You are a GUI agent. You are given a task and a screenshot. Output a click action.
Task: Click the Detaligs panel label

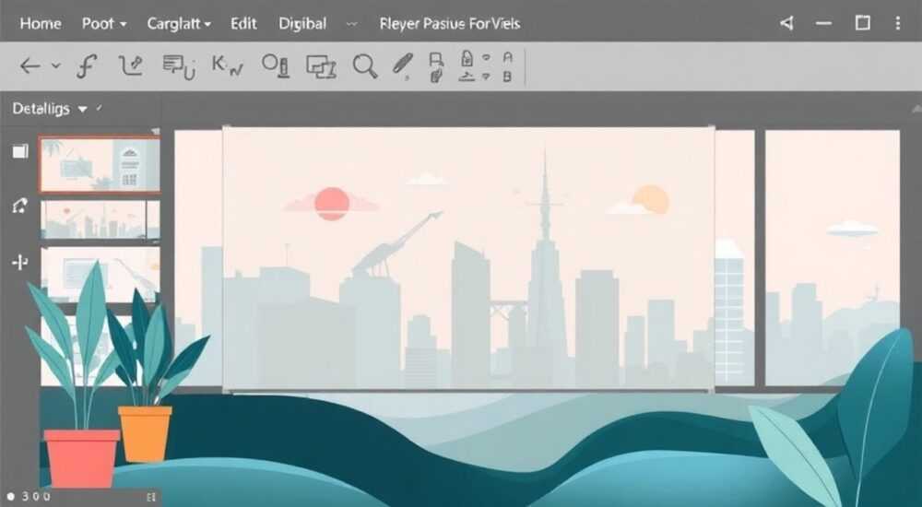(x=41, y=109)
